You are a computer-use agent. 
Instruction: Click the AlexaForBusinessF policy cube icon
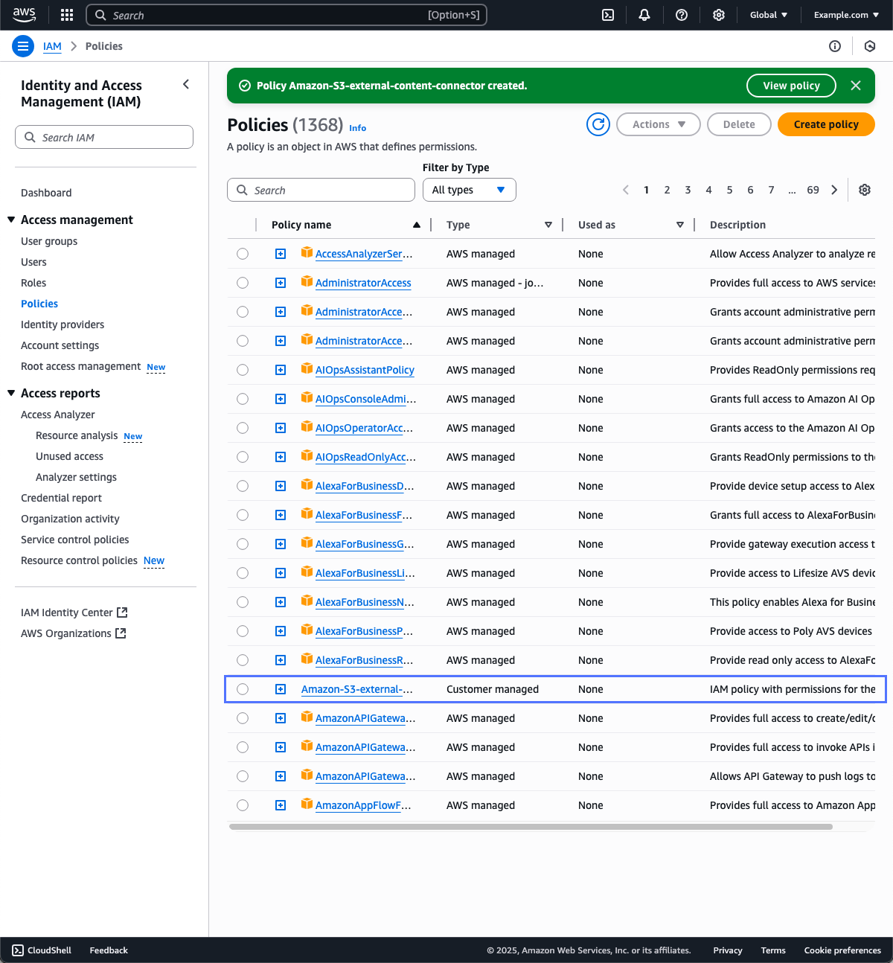pyautogui.click(x=307, y=514)
